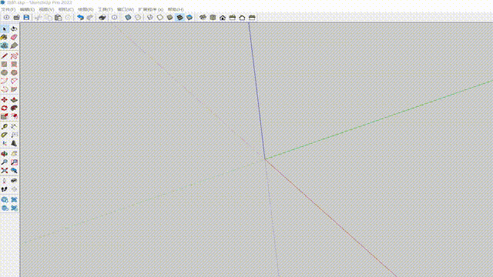Choose the pink Eraser tool

coord(14,38)
